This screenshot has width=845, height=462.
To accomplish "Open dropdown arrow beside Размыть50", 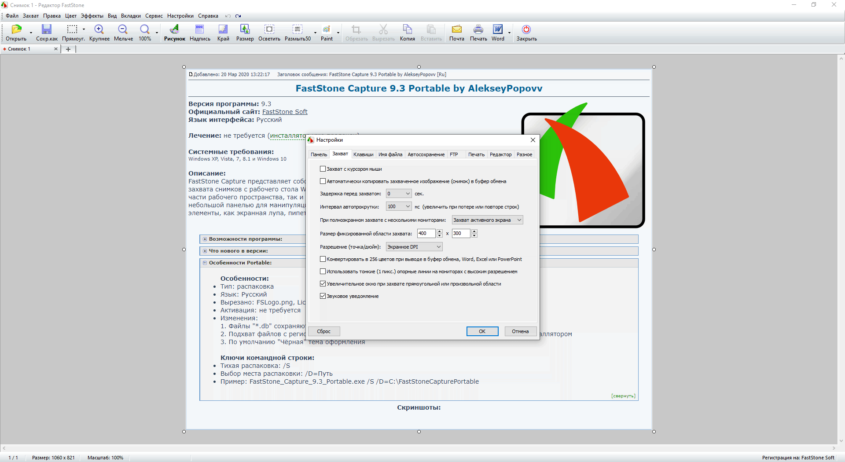I will 315,32.
